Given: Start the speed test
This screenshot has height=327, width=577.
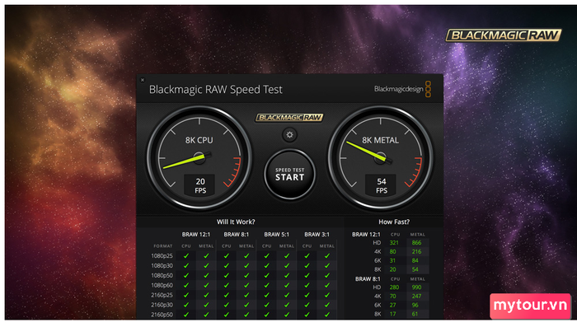Looking at the screenshot, I should 289,175.
